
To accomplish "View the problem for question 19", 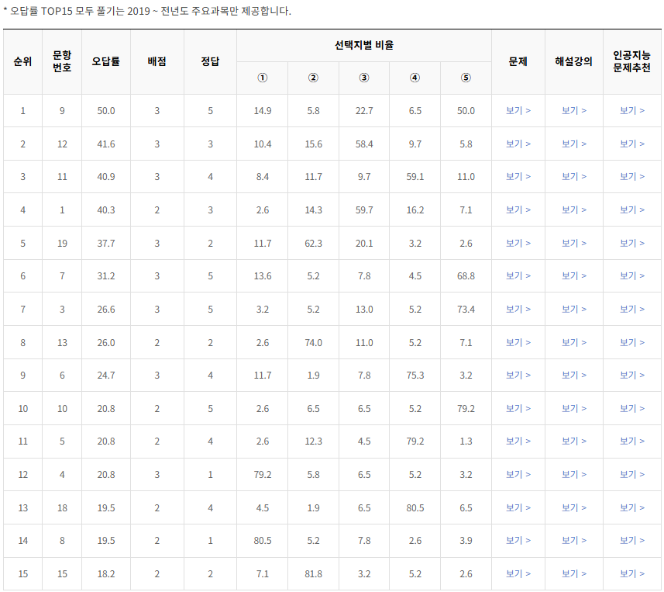I will click(x=518, y=243).
